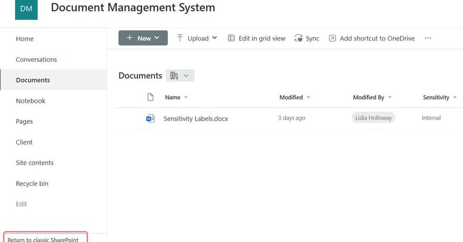Click the Upload arrow icon
This screenshot has width=463, height=242.
(180, 38)
